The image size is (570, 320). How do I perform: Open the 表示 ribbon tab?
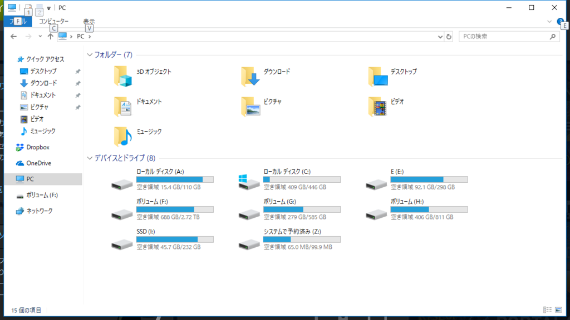[x=89, y=22]
